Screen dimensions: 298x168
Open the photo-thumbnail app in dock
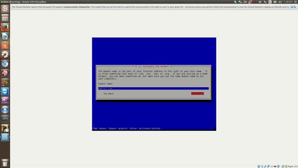[x=5, y=128]
